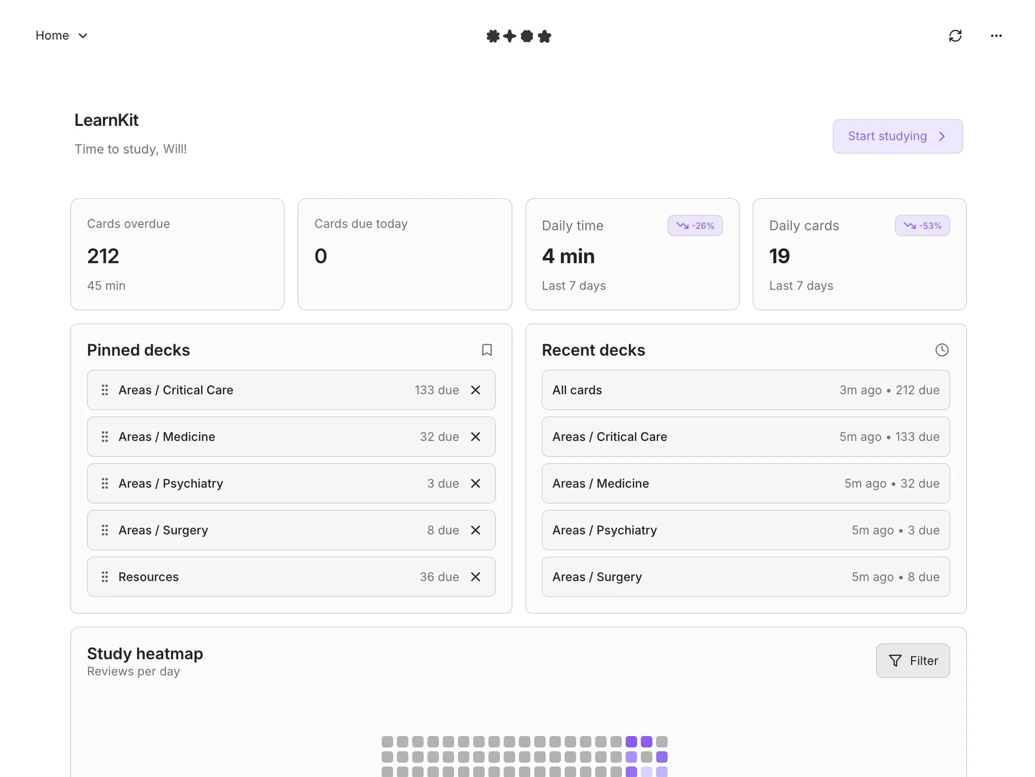Click the Daily time 4 min card

pos(632,254)
